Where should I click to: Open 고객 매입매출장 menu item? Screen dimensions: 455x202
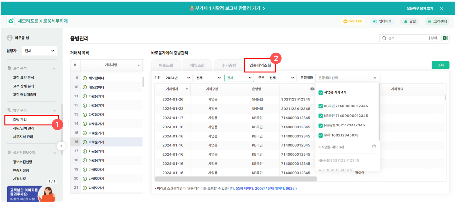[24, 95]
